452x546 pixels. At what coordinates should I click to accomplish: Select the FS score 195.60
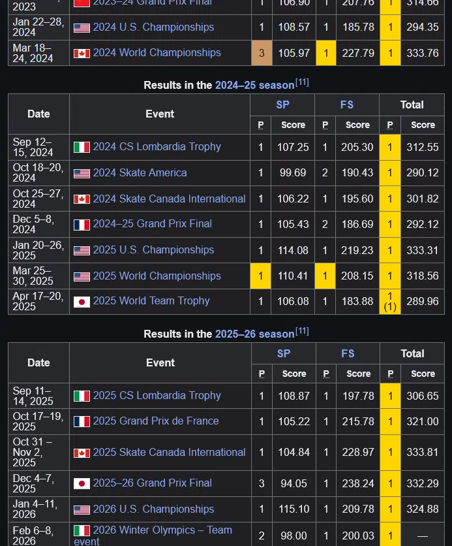coord(357,199)
